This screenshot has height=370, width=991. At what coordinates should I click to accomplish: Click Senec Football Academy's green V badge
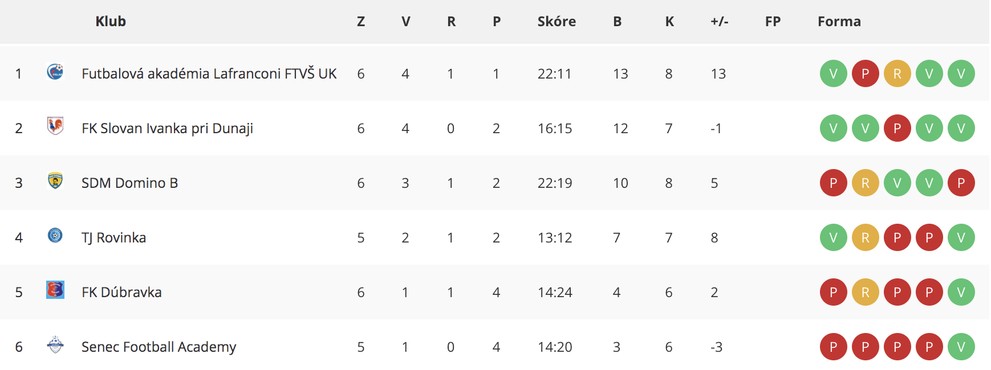click(961, 347)
